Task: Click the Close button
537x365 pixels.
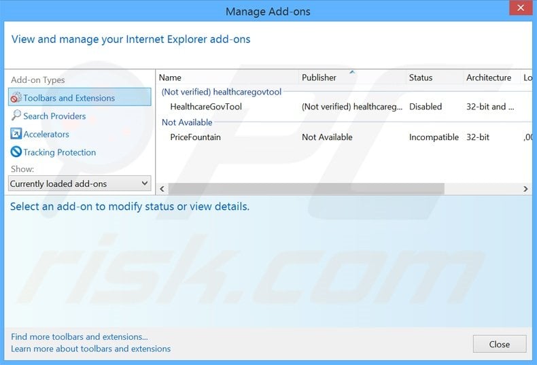Action: tap(500, 344)
